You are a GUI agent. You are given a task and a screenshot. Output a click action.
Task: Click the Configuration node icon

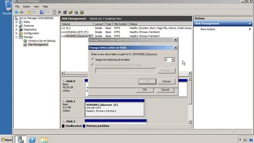(21, 33)
